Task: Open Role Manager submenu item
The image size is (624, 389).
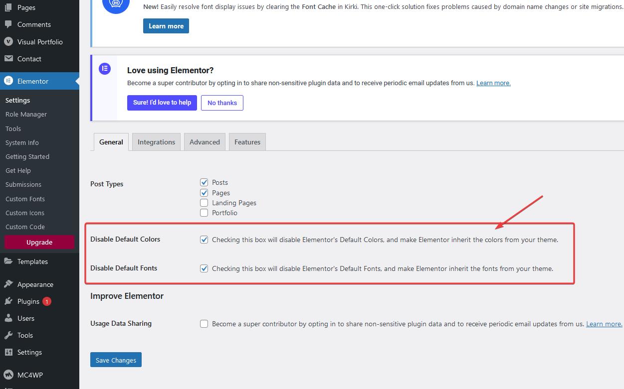Action: pos(26,114)
